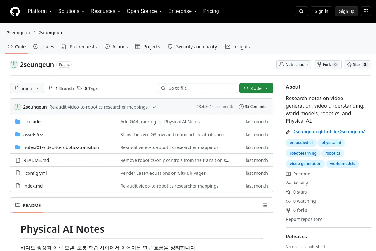Open the _includes folder
The width and height of the screenshot is (376, 251).
tap(33, 122)
